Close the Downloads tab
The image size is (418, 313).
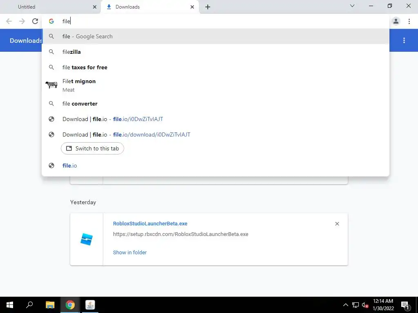(192, 7)
